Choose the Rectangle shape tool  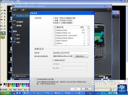point(2,26)
